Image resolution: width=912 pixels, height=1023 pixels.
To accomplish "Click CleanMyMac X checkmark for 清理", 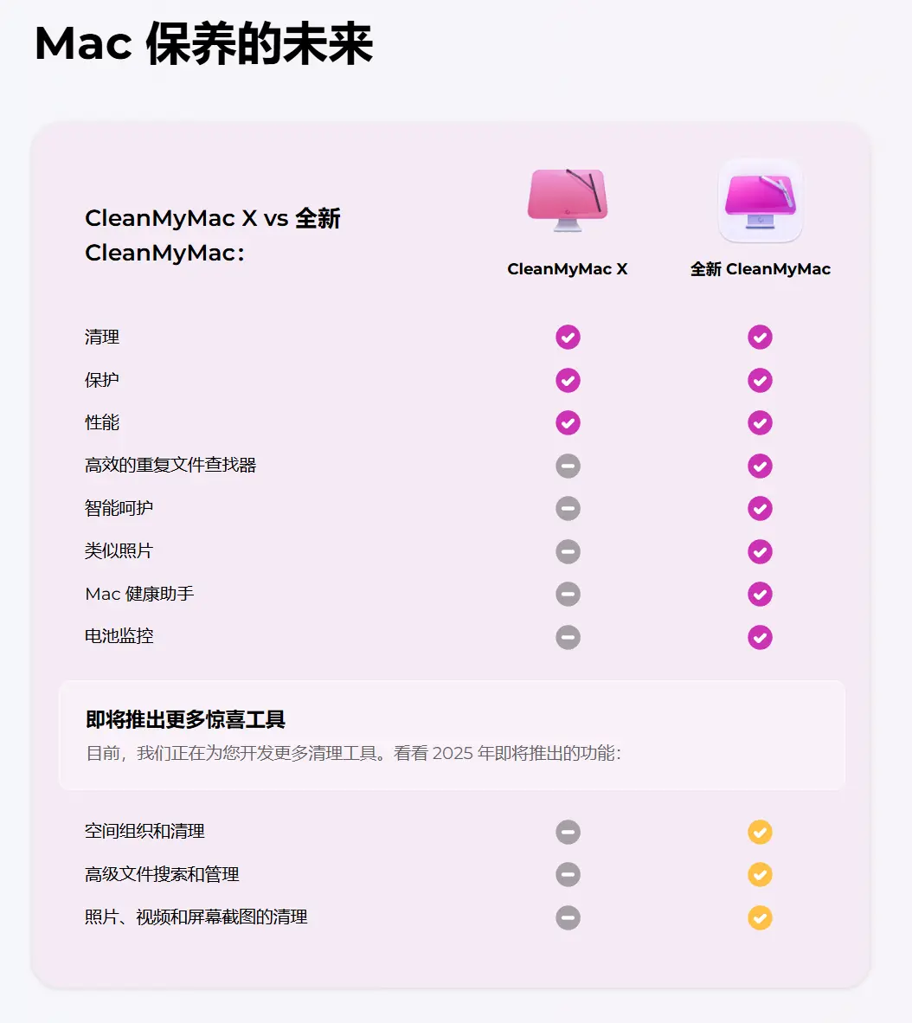I will coord(568,338).
